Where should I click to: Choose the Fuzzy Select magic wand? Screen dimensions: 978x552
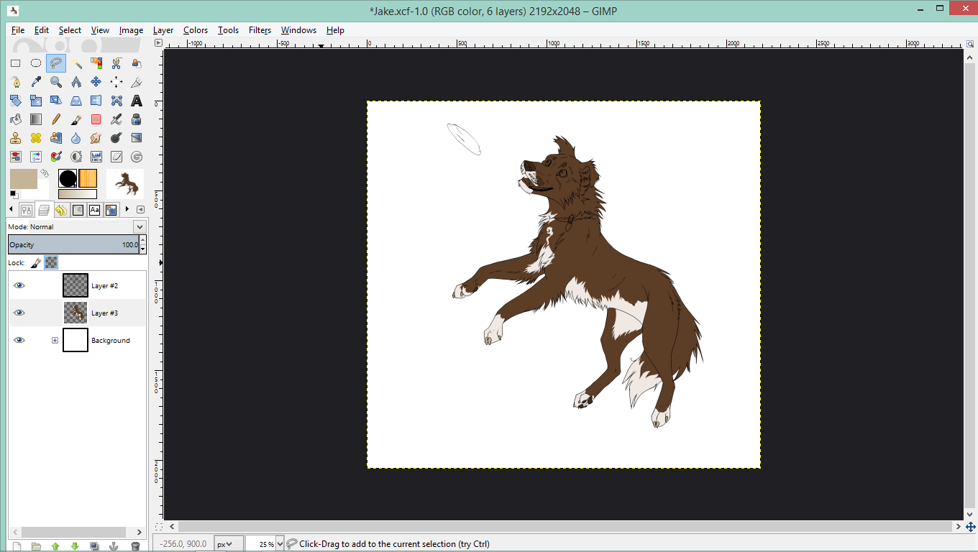point(76,63)
